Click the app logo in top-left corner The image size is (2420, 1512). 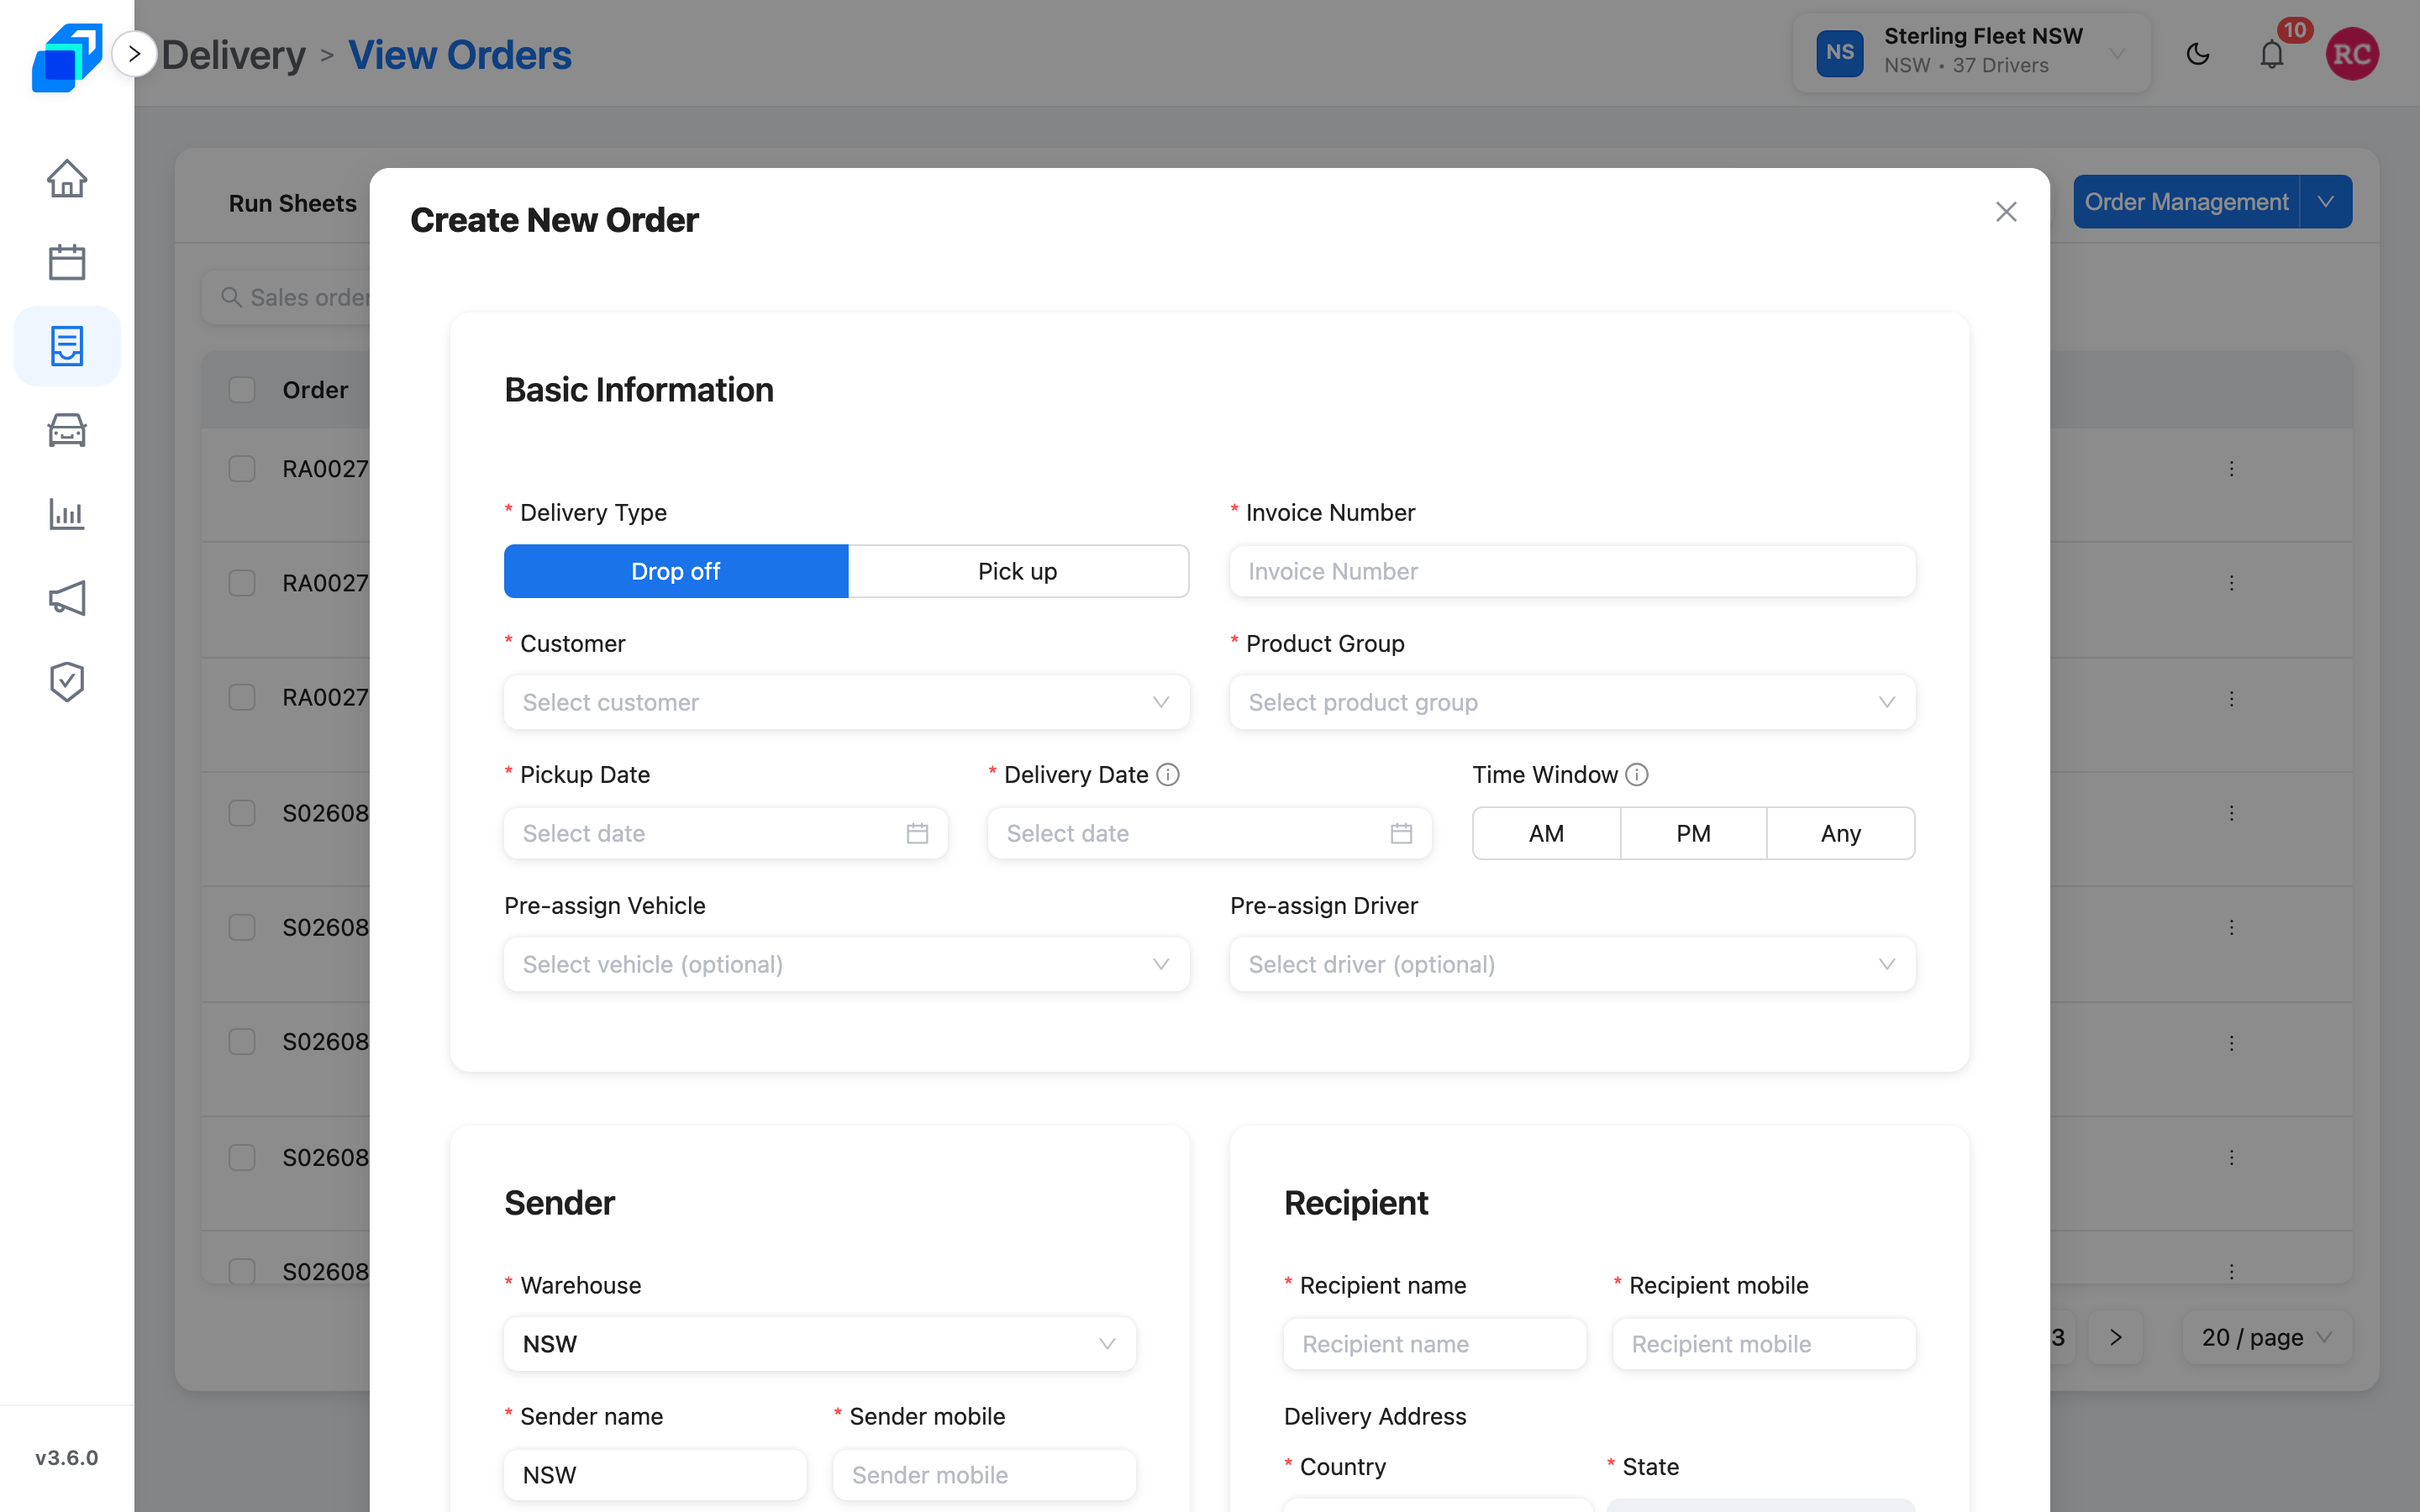[67, 57]
